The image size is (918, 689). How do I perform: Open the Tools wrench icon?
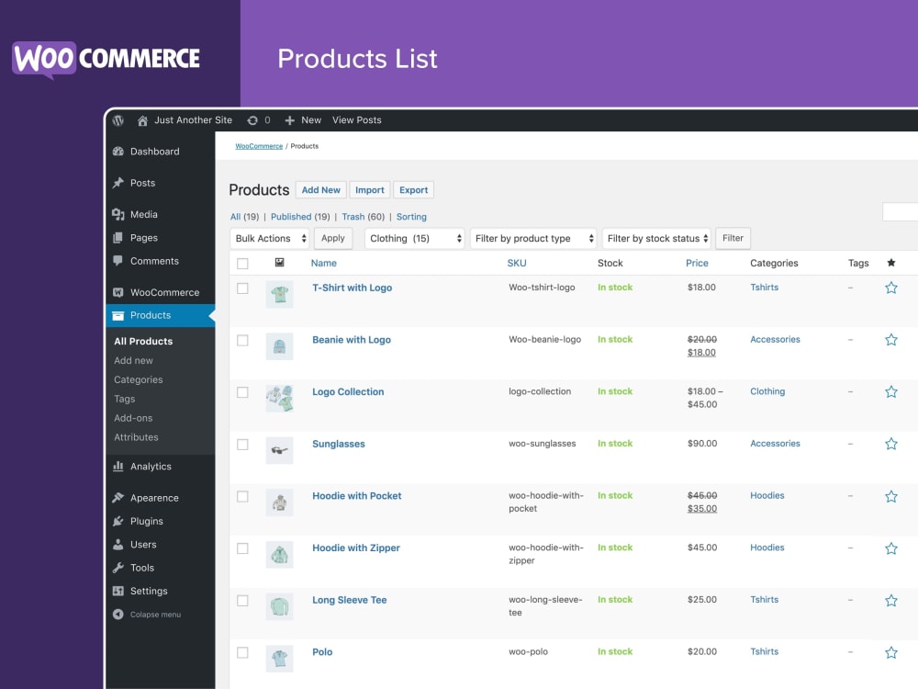tap(118, 567)
